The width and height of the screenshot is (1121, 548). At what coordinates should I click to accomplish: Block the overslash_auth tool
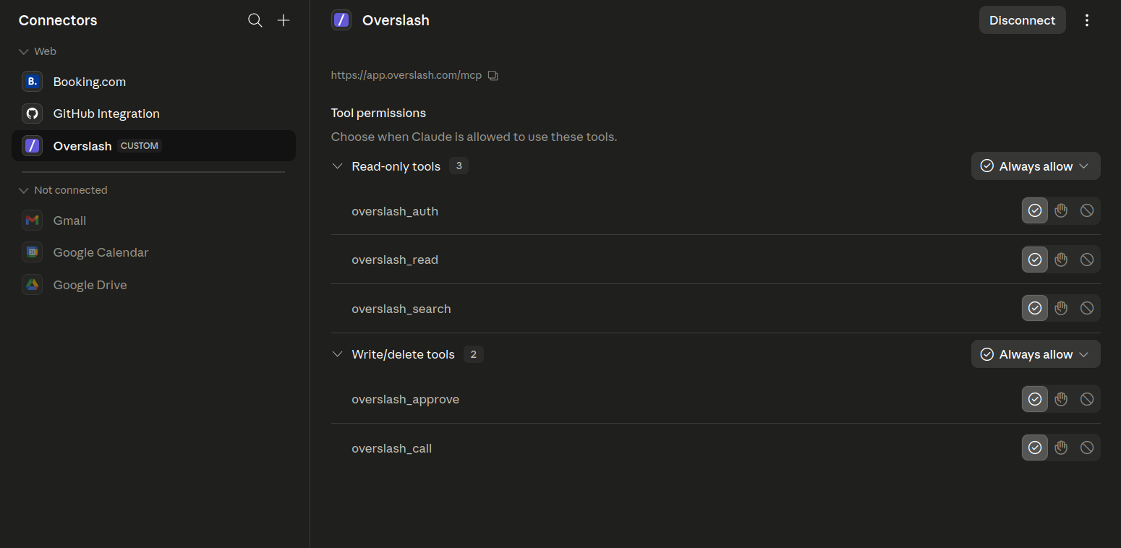[x=1087, y=210]
